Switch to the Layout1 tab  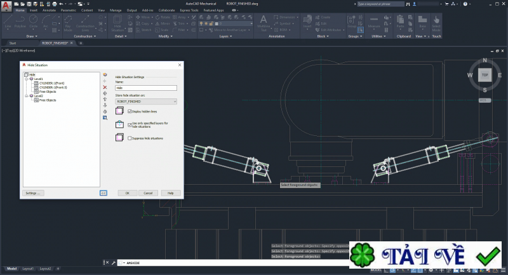pyautogui.click(x=29, y=269)
